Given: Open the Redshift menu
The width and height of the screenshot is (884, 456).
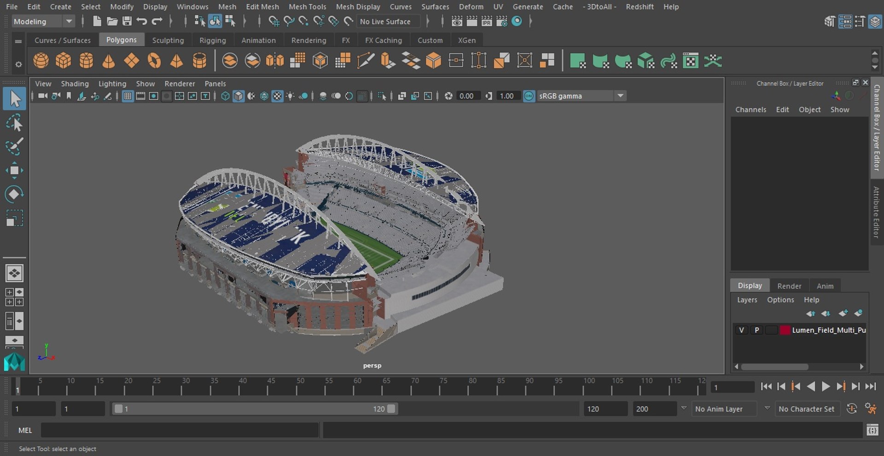Looking at the screenshot, I should coord(640,7).
